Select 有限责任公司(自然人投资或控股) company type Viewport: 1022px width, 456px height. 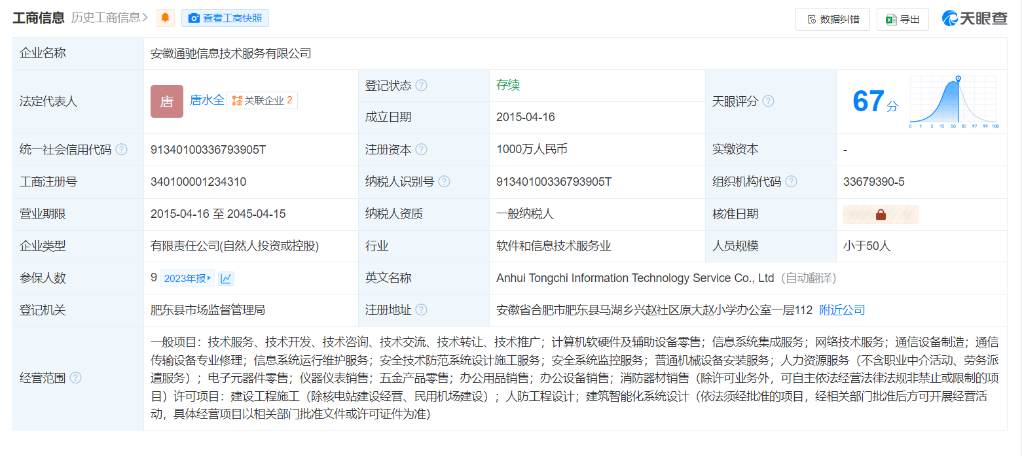pyautogui.click(x=235, y=246)
